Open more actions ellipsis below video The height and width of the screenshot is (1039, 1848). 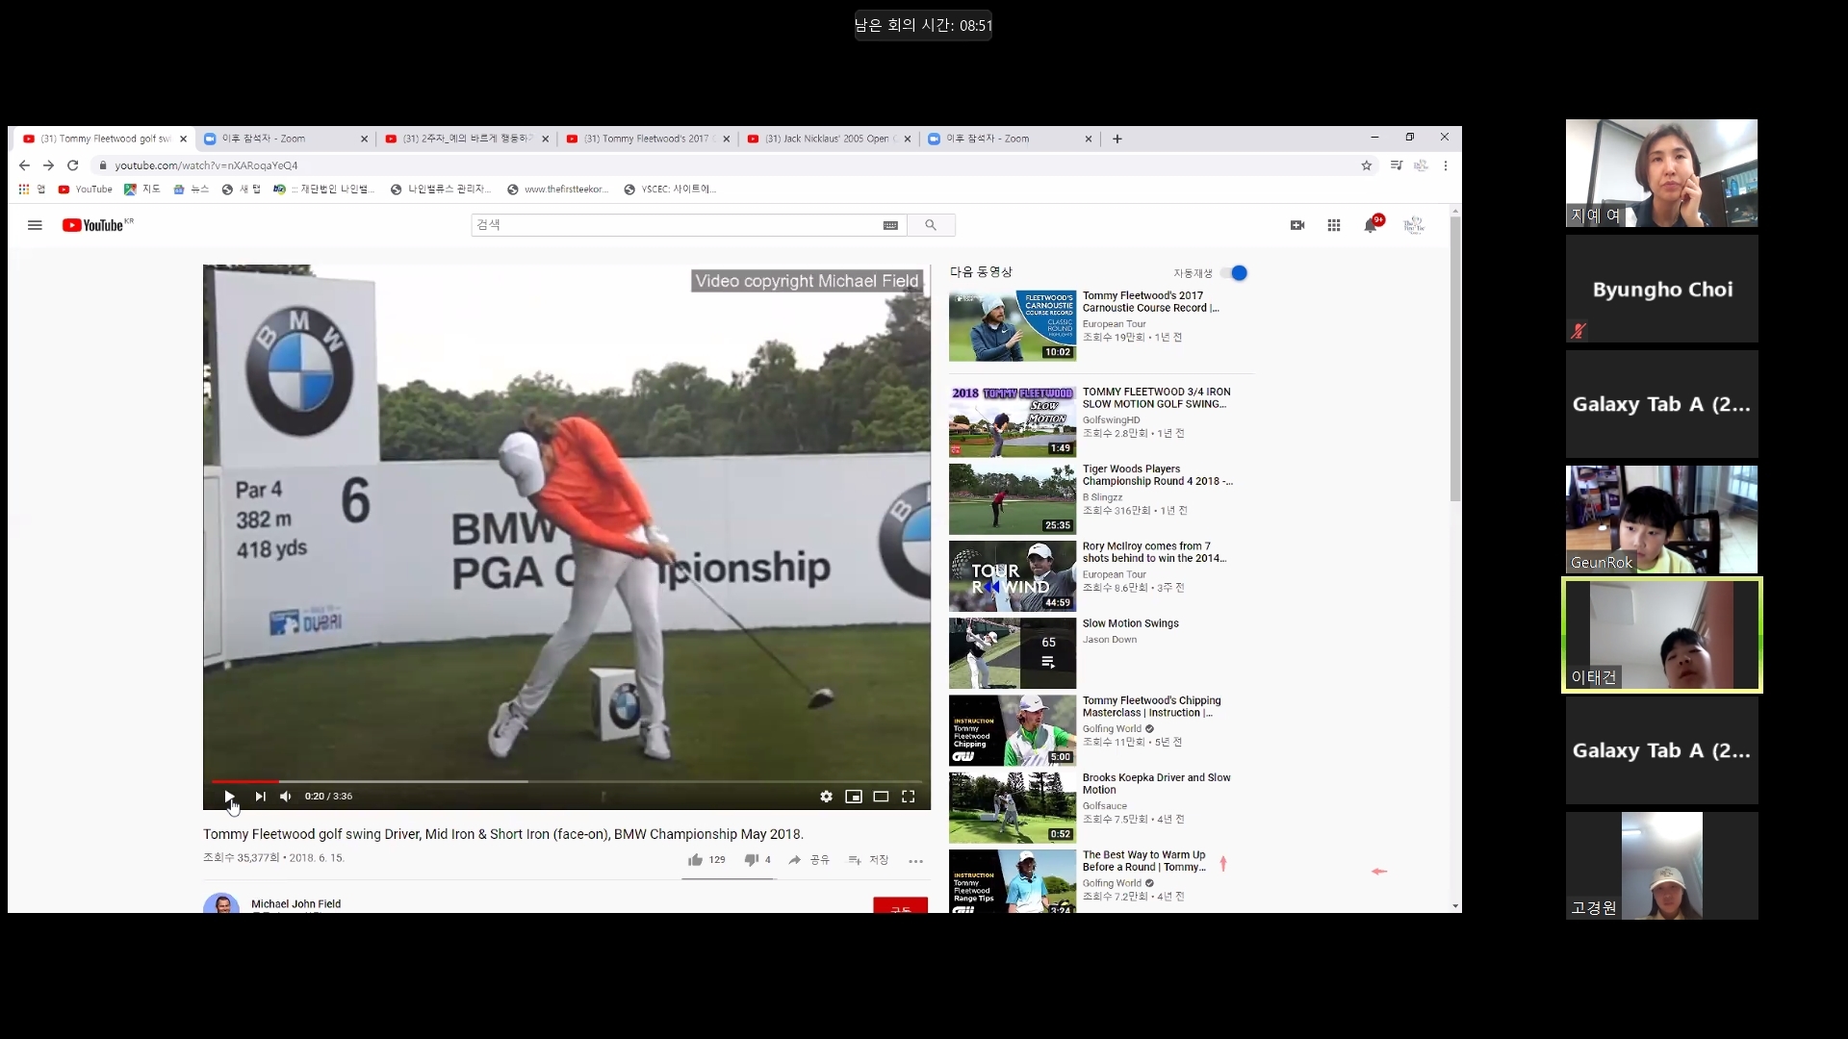915,861
